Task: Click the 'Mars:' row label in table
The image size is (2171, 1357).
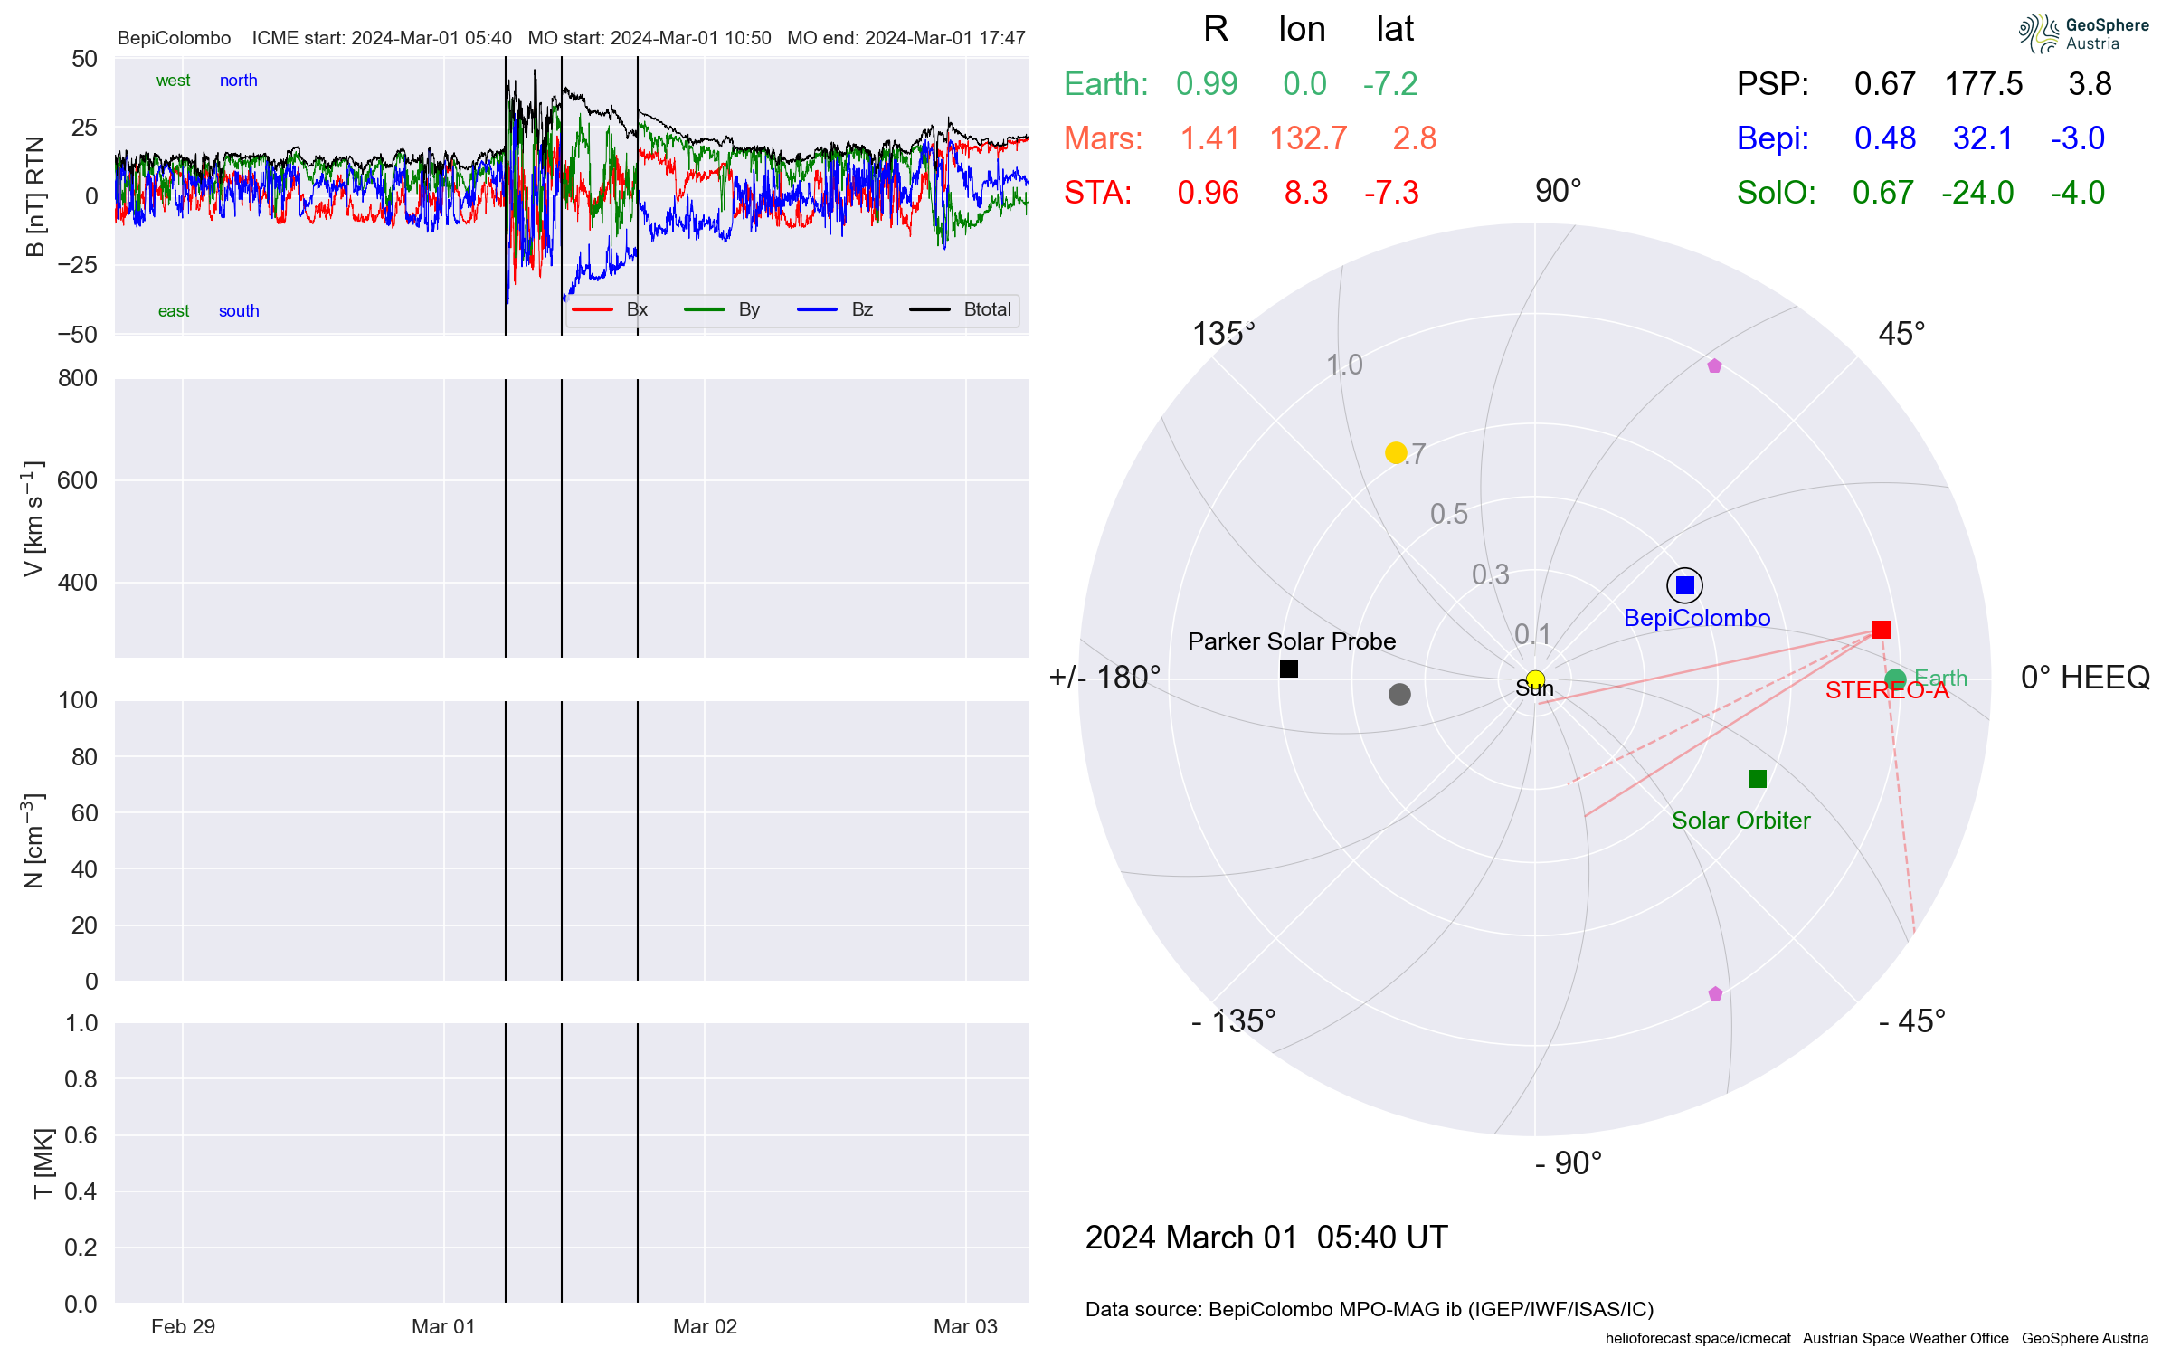Action: point(1104,138)
